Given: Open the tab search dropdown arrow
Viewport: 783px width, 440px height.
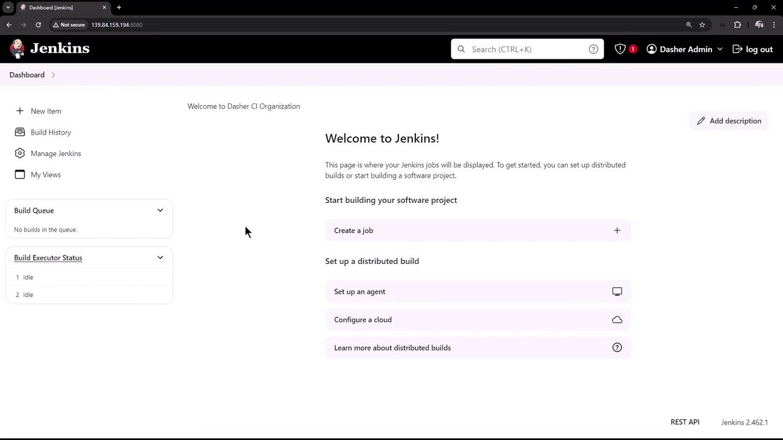Looking at the screenshot, I should click(x=8, y=7).
